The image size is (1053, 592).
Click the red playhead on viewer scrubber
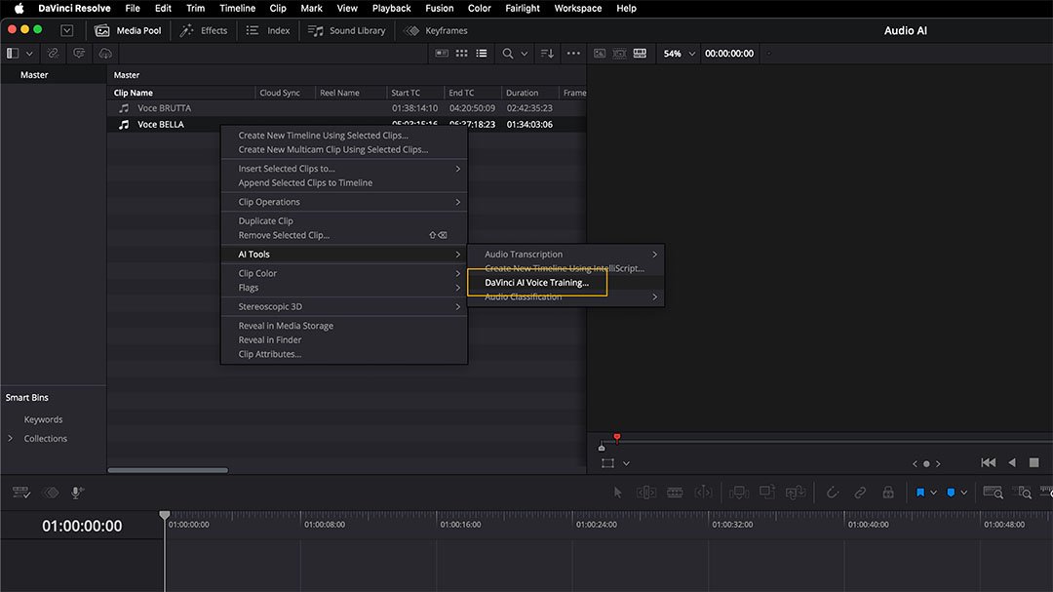pos(616,438)
